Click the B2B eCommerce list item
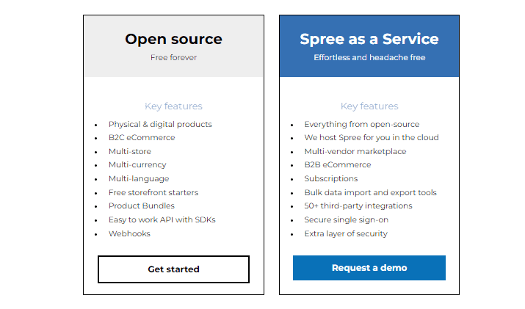This screenshot has height=309, width=525. pos(338,164)
